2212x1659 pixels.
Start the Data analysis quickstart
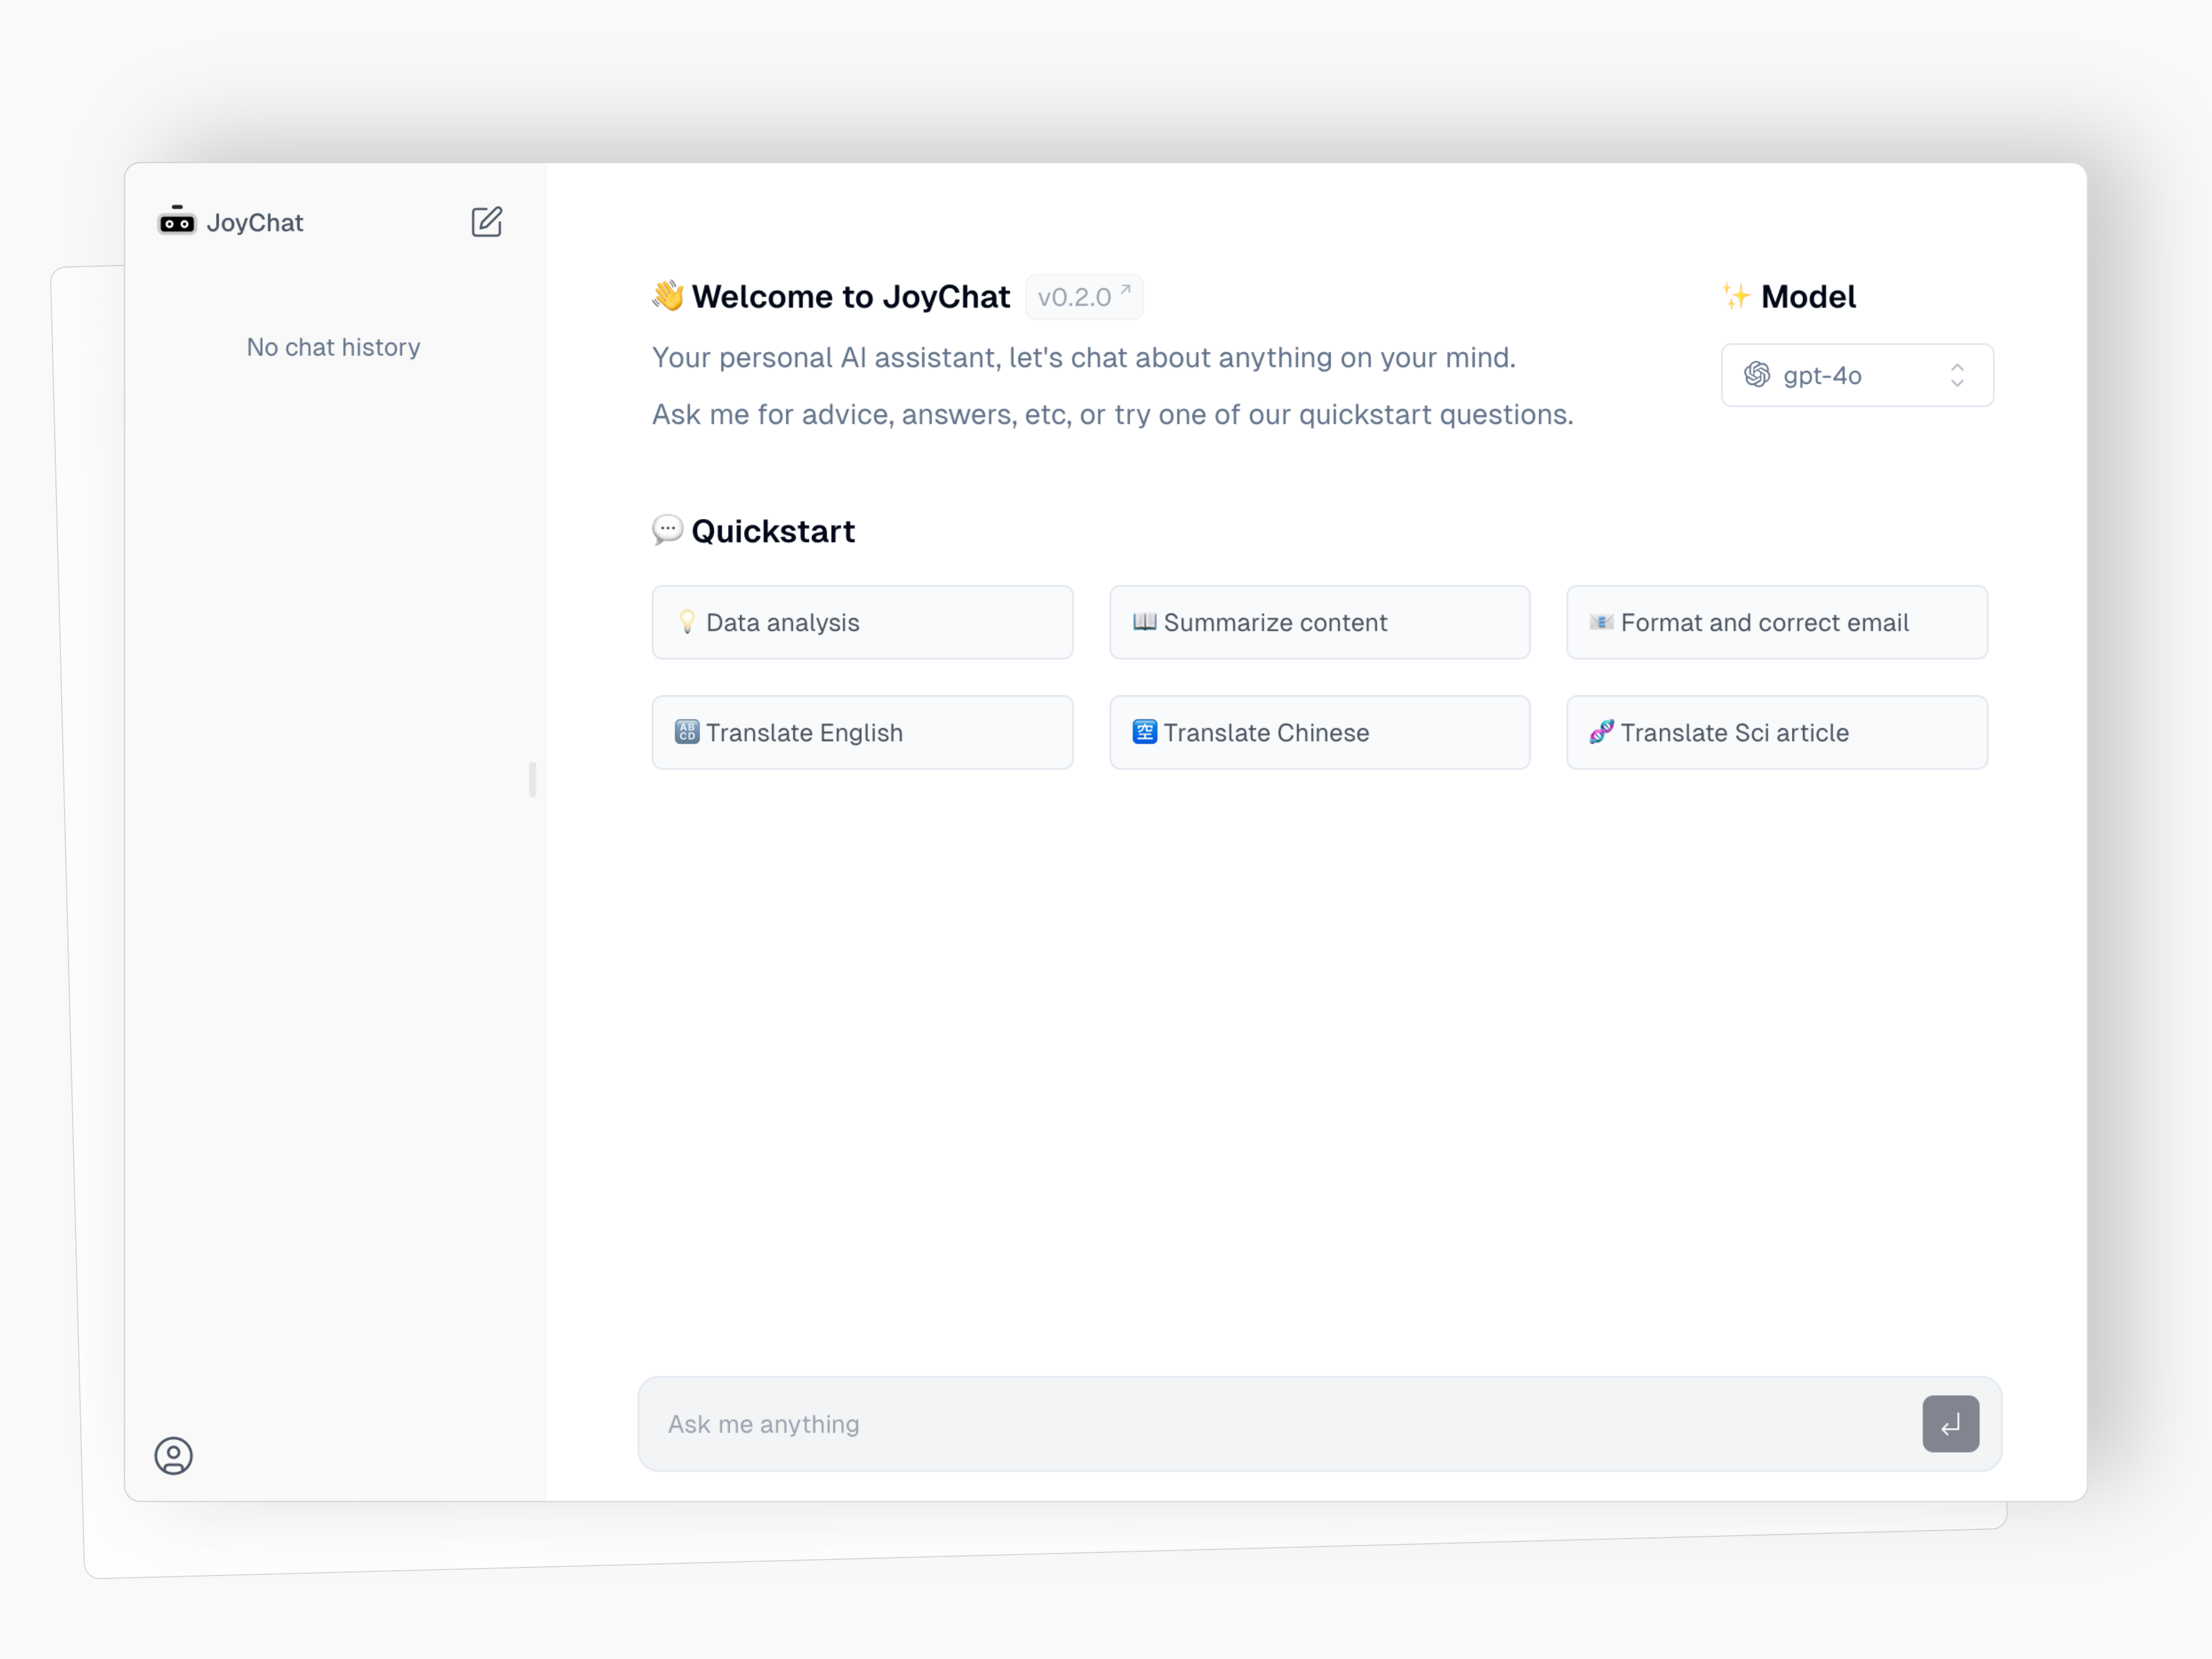[x=862, y=622]
